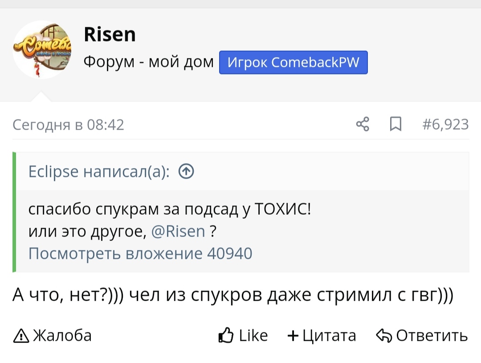Screen dimensions: 481x363
Task: Open the Risen username profile link
Action: 110,34
